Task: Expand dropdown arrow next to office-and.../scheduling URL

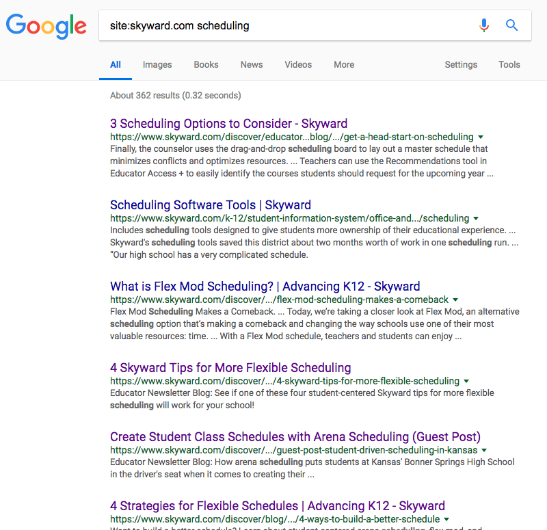Action: (x=476, y=218)
